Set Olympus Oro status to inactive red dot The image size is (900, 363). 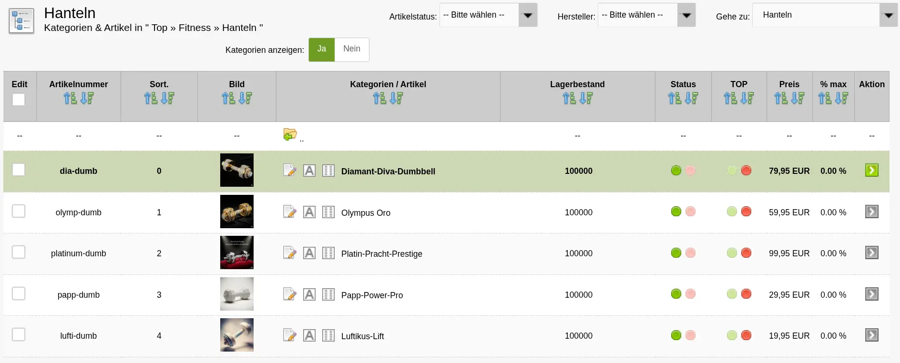690,212
